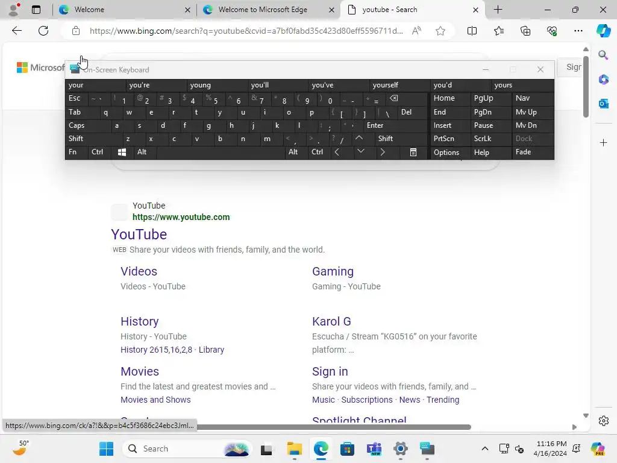Open Microsoft Teams from taskbar

click(x=374, y=449)
